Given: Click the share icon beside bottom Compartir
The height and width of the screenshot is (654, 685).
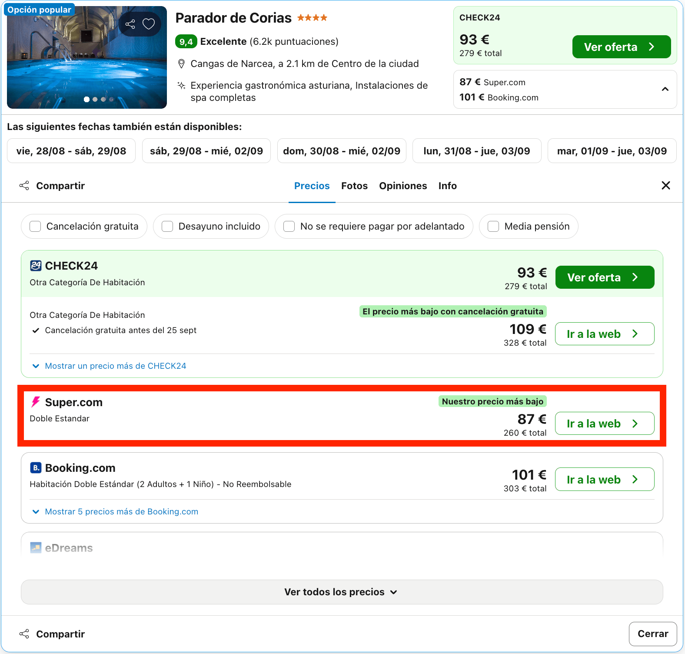Looking at the screenshot, I should [24, 634].
